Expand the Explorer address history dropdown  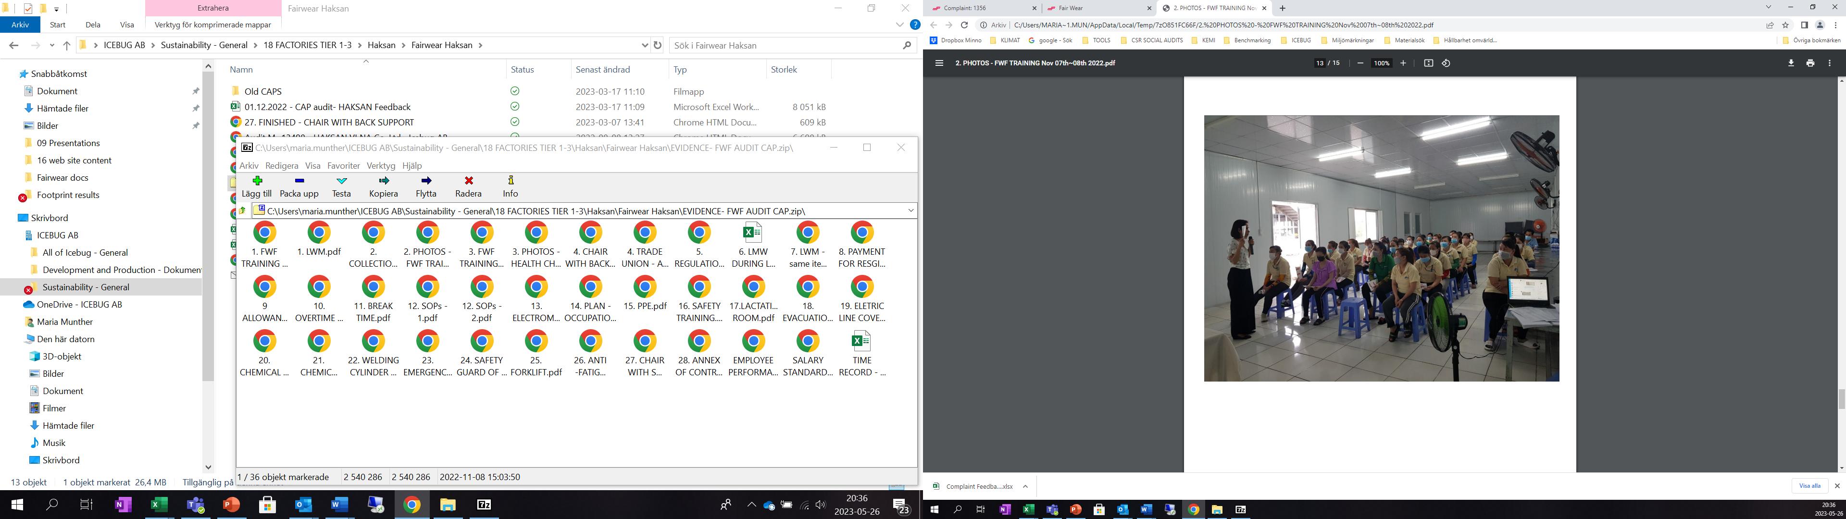pos(644,45)
